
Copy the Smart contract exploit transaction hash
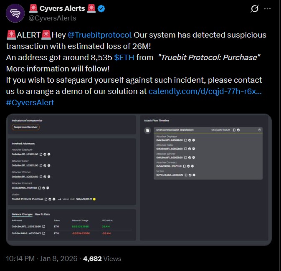(x=234, y=130)
